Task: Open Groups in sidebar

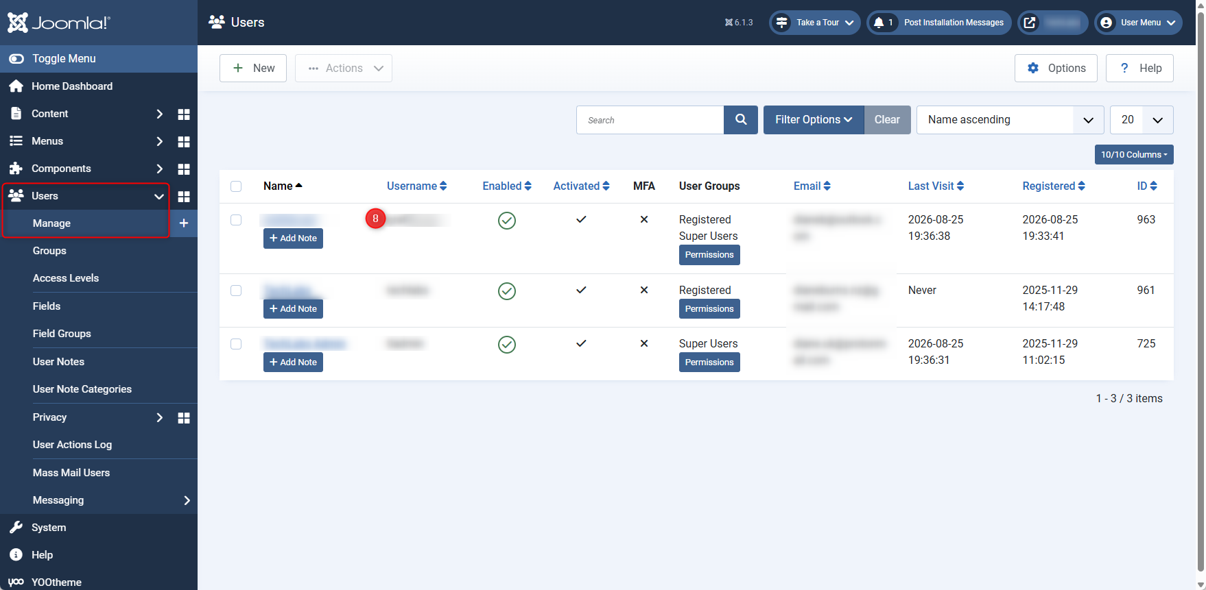Action: (49, 251)
